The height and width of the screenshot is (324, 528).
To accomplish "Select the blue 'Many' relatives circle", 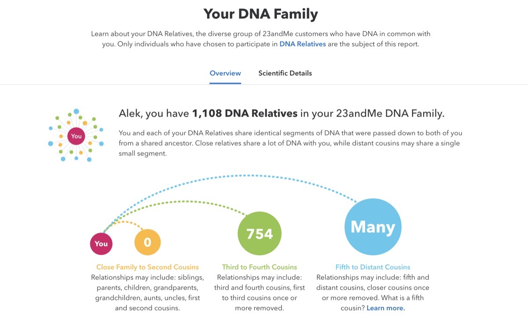I will coord(373,227).
